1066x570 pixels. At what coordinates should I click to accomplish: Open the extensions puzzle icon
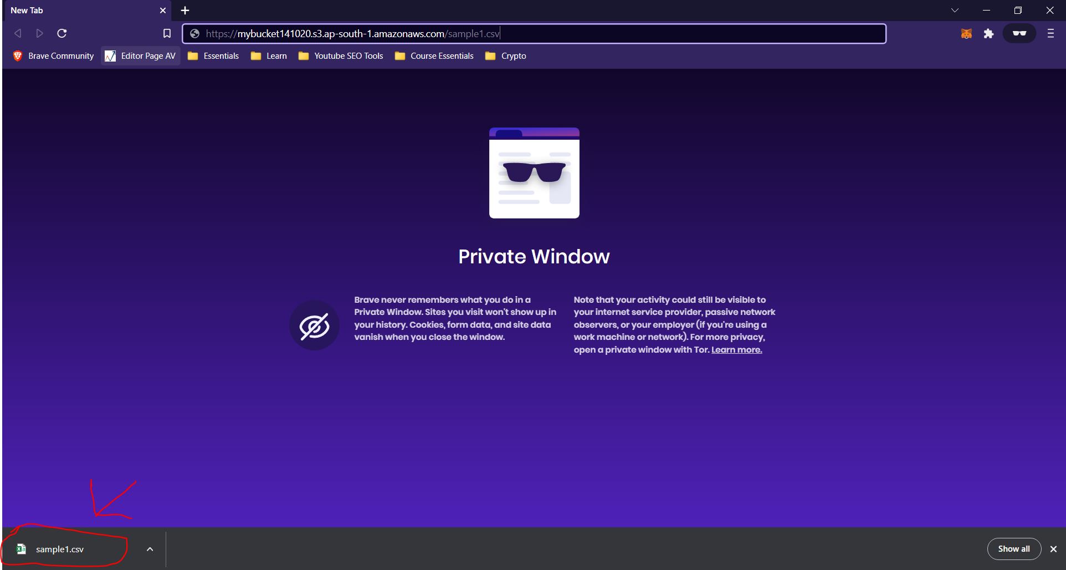(x=988, y=34)
